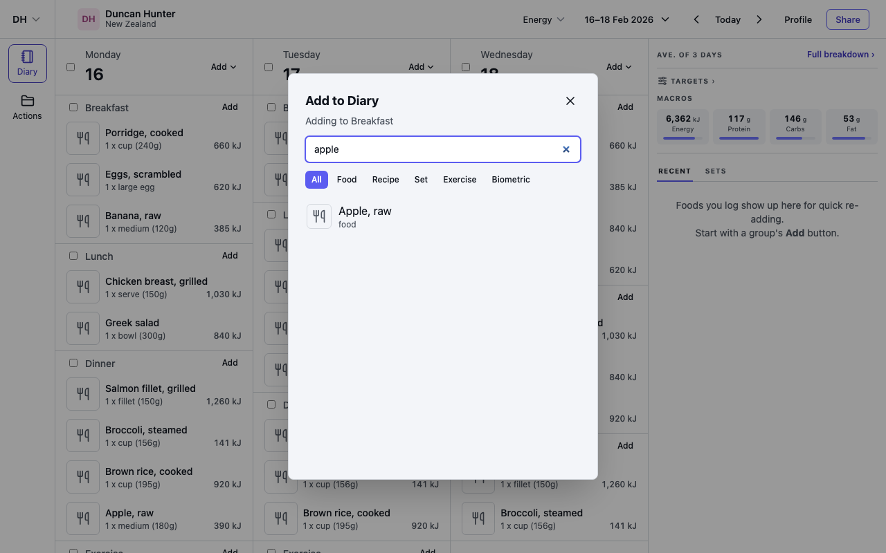Select the Food filter tab
The height and width of the screenshot is (553, 886).
347,180
